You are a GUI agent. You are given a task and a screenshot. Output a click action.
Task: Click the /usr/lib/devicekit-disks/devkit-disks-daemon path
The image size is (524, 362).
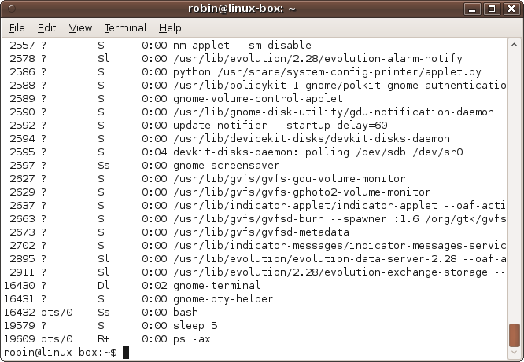tap(312, 138)
